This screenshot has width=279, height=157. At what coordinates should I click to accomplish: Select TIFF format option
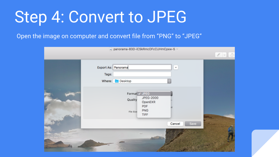click(145, 115)
